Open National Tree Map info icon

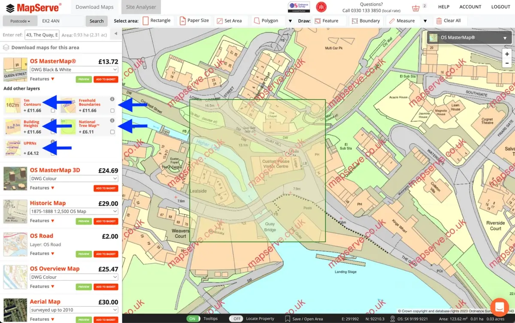112,121
